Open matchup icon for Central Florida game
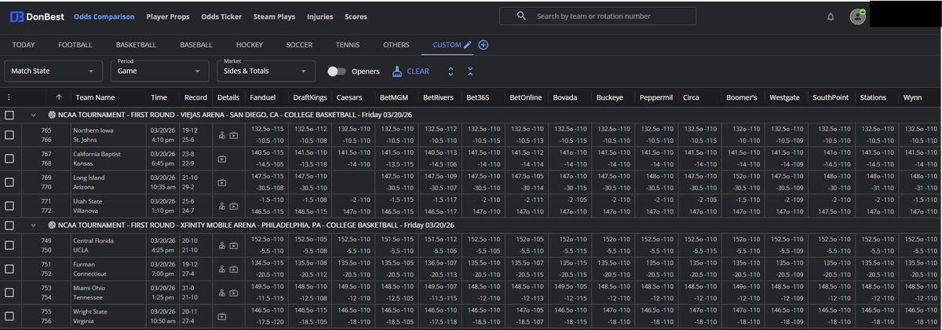This screenshot has width=942, height=330. click(222, 244)
